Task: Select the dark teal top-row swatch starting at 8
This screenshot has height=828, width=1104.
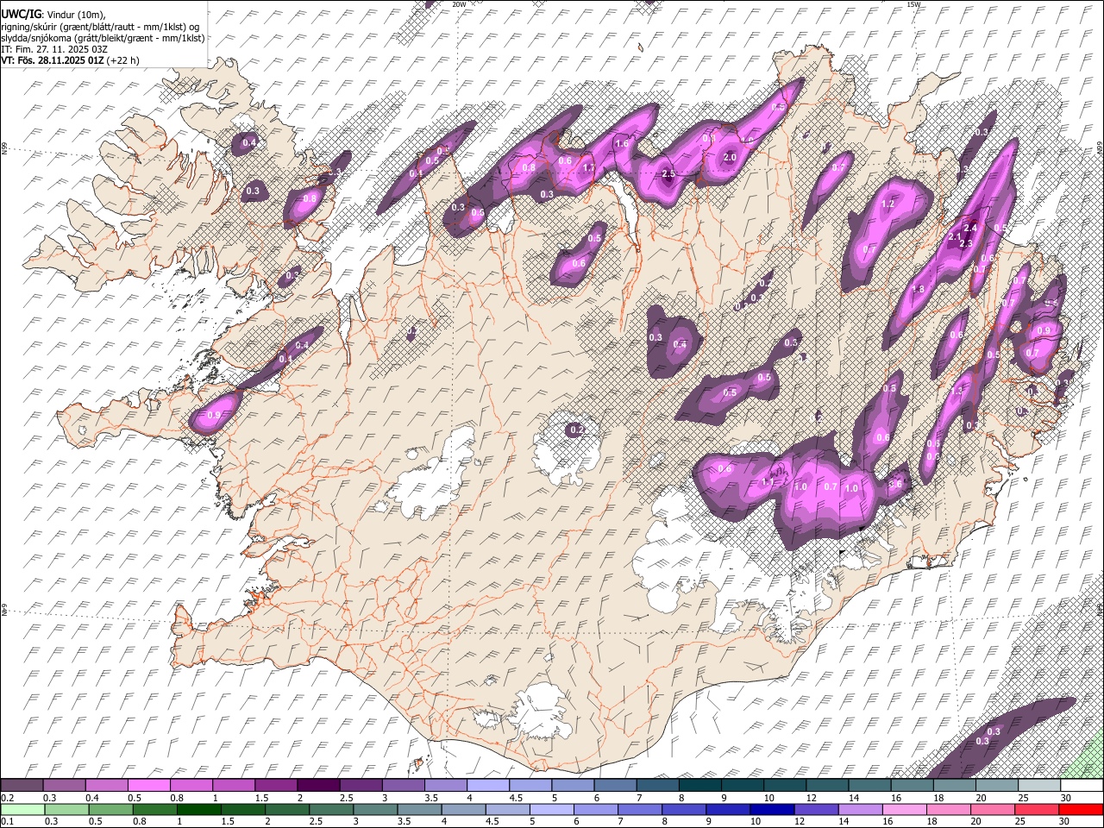Action: coord(699,785)
